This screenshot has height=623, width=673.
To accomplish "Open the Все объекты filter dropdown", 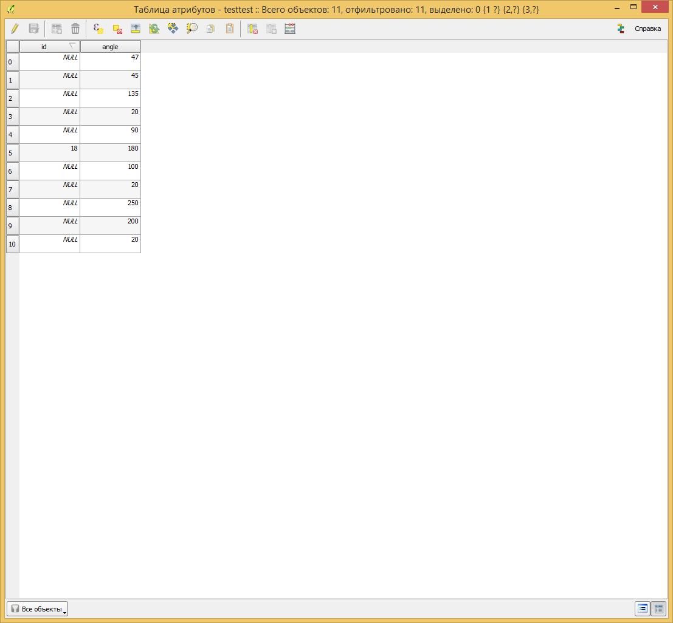I will [x=37, y=608].
